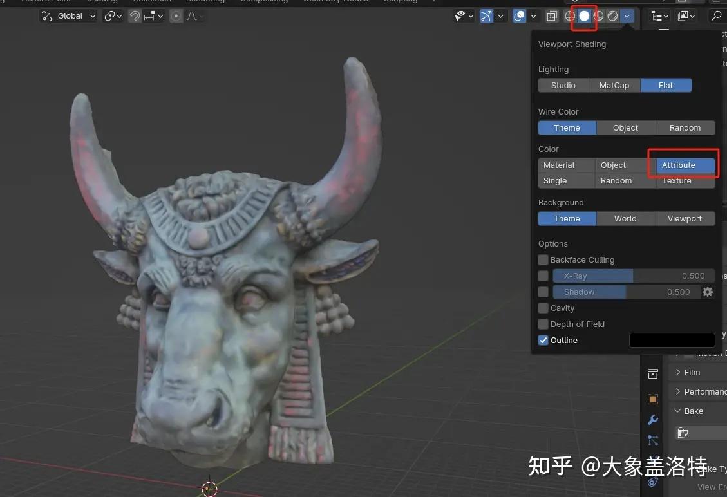Click the X-Ray 0.500 slider
The height and width of the screenshot is (497, 727).
[x=634, y=276]
